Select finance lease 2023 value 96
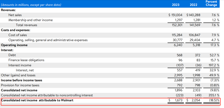The height and width of the screenshot is (108, 224). [181, 60]
